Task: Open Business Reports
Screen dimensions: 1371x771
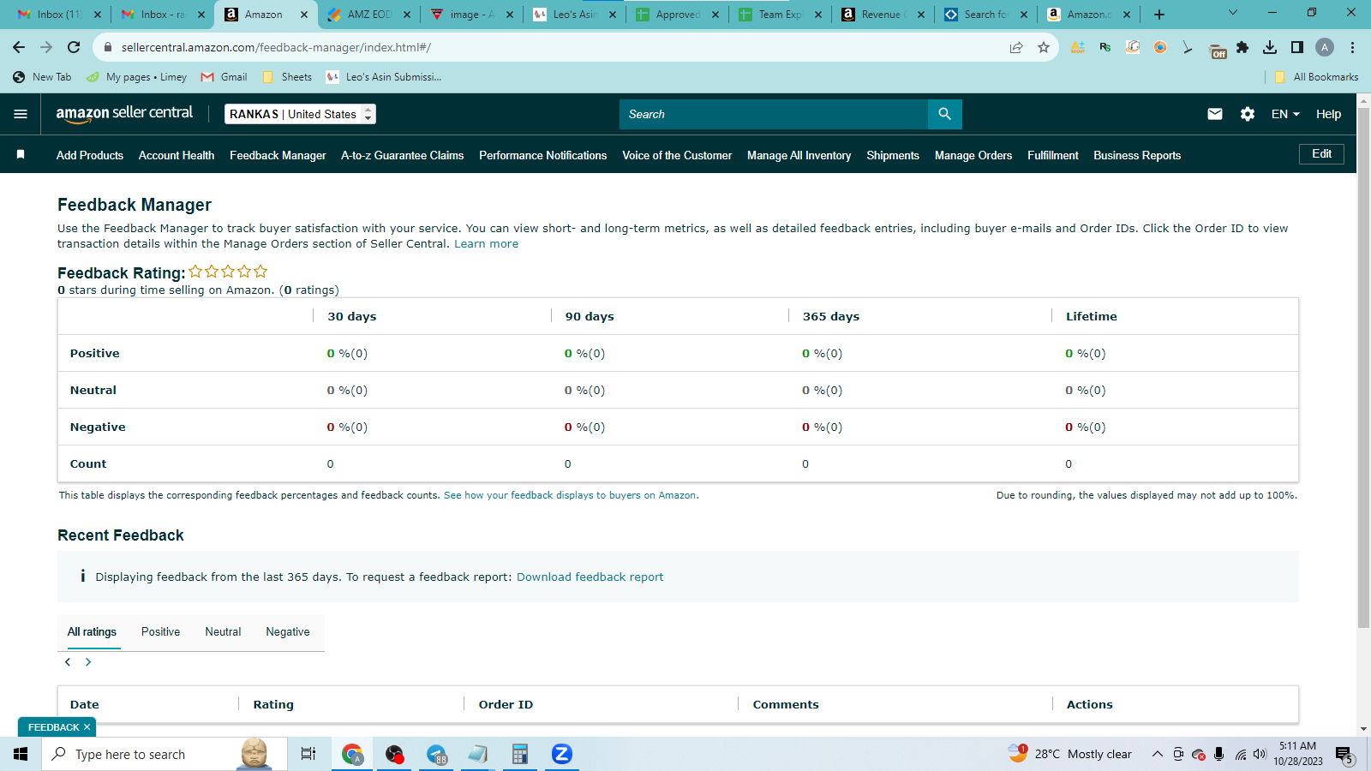Action: (x=1137, y=155)
